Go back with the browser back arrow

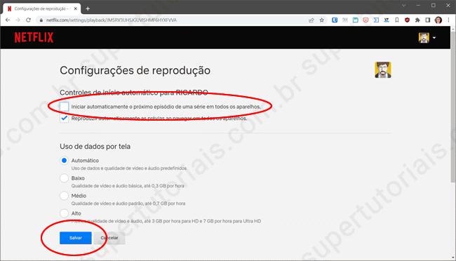point(8,20)
